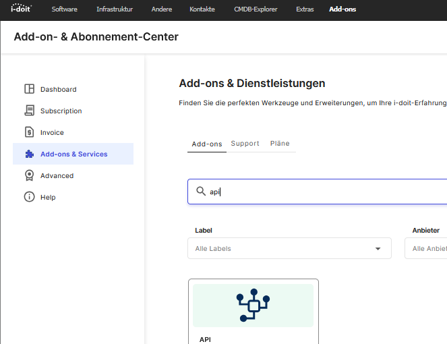
Task: Click the Add-ons puzzle piece icon
Action: tap(30, 154)
